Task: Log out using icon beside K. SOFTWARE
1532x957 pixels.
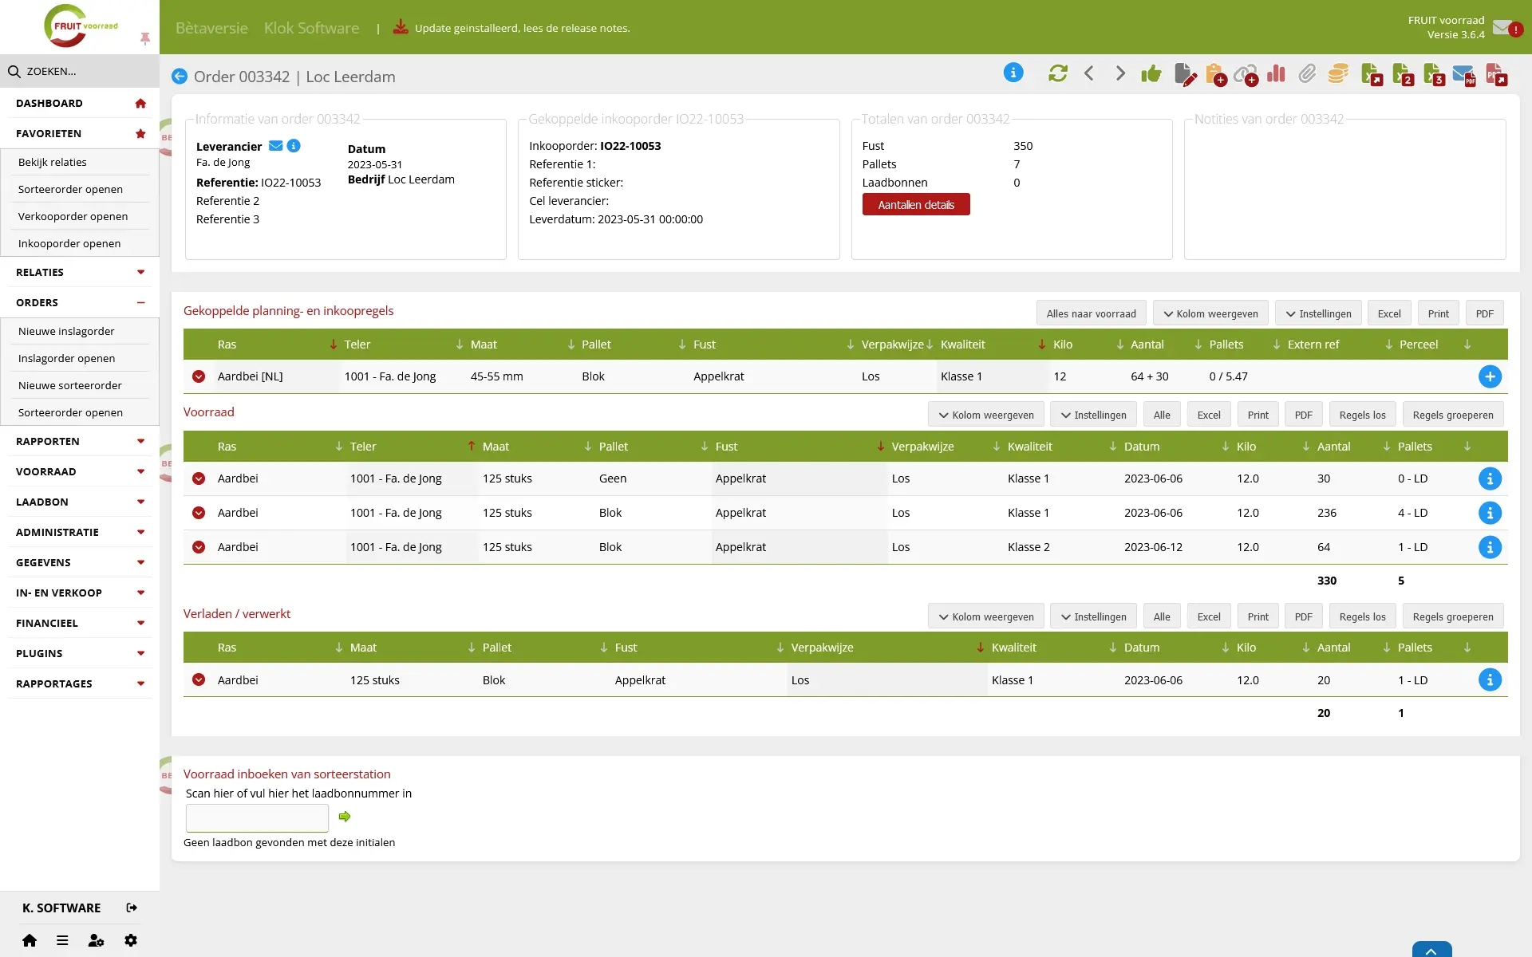Action: (132, 908)
